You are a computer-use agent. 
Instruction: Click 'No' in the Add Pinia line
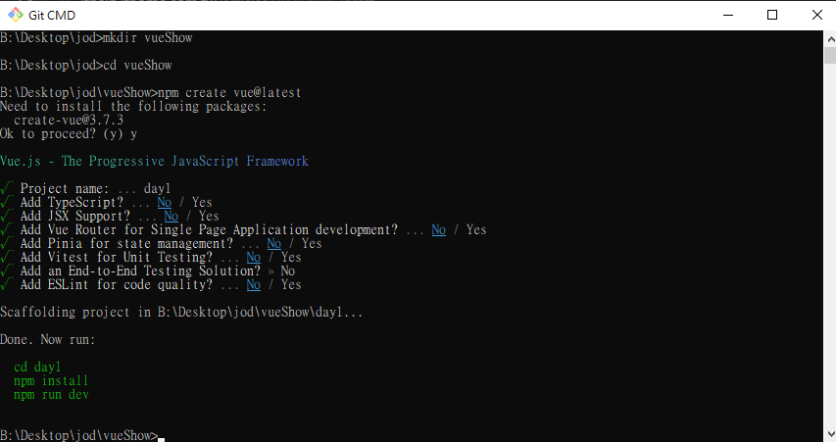tap(274, 244)
